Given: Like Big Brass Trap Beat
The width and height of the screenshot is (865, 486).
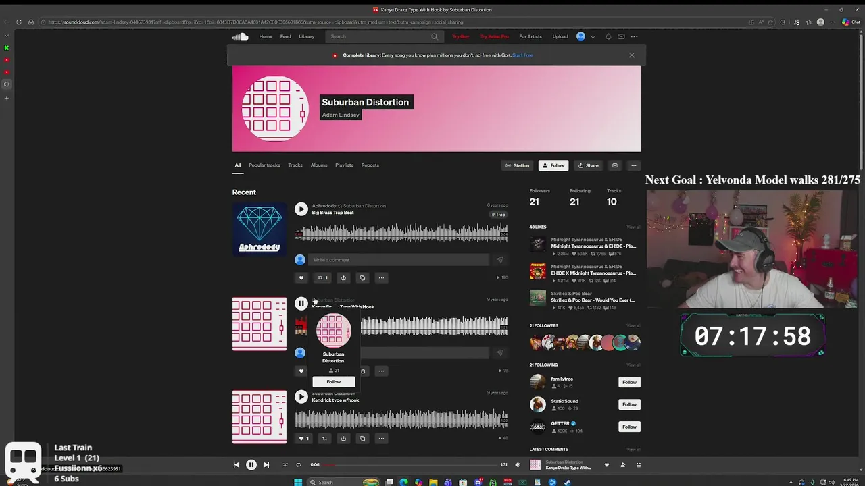Looking at the screenshot, I should coord(301,278).
